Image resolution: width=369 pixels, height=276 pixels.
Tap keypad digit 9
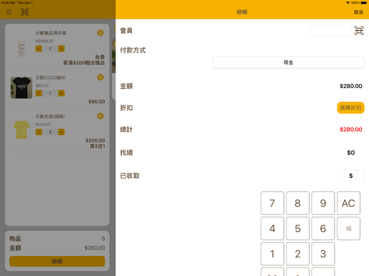tap(323, 203)
